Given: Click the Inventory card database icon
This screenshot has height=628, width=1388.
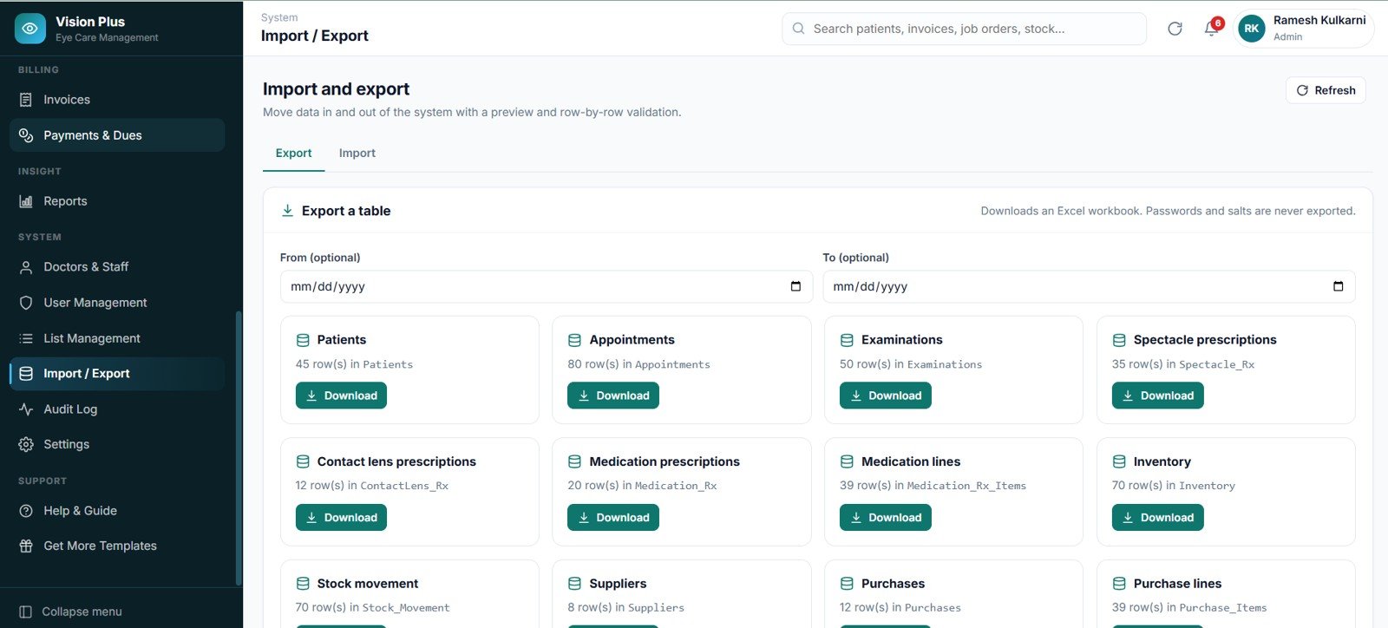Looking at the screenshot, I should pos(1119,461).
